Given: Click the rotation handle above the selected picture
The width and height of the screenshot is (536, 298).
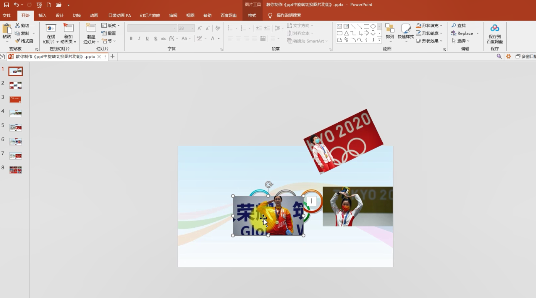Looking at the screenshot, I should point(269,185).
